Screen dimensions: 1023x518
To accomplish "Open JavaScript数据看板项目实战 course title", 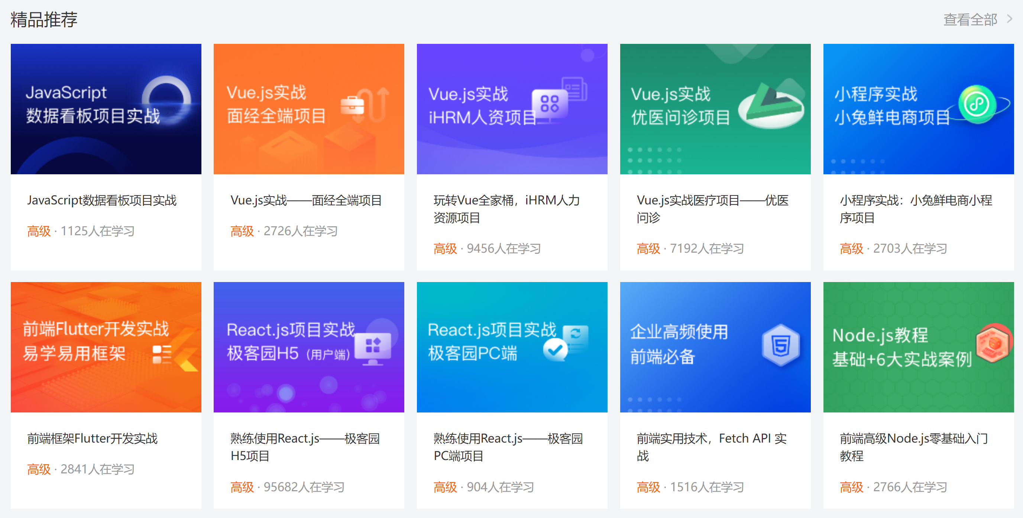I will (102, 200).
